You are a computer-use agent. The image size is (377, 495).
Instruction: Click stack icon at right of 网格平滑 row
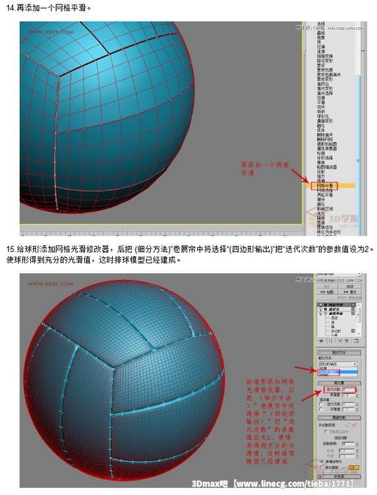pyautogui.click(x=353, y=305)
